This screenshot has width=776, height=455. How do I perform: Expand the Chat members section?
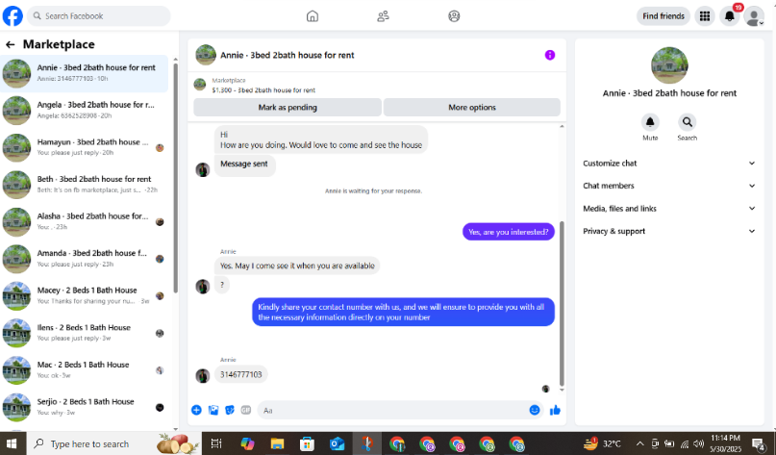tap(669, 186)
